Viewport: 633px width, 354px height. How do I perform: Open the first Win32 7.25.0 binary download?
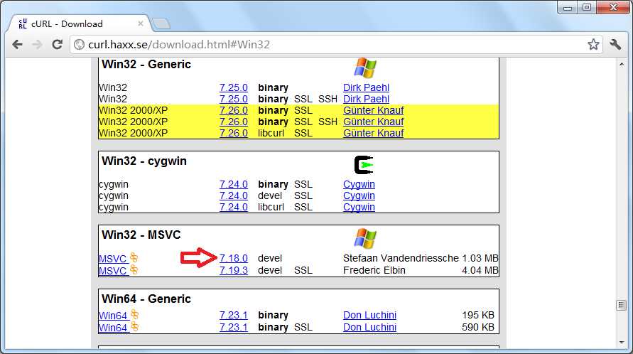[x=233, y=87]
